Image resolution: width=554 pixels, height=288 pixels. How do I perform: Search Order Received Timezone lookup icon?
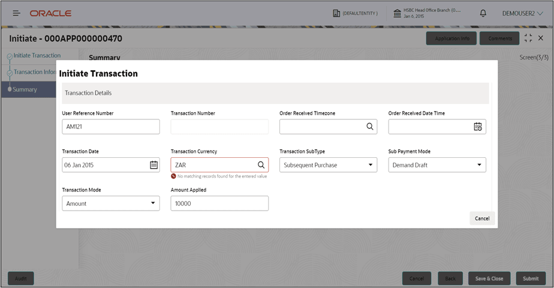(369, 127)
